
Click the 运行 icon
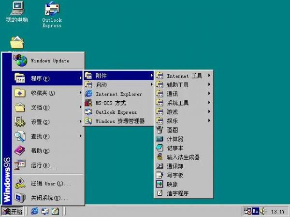click(20, 165)
